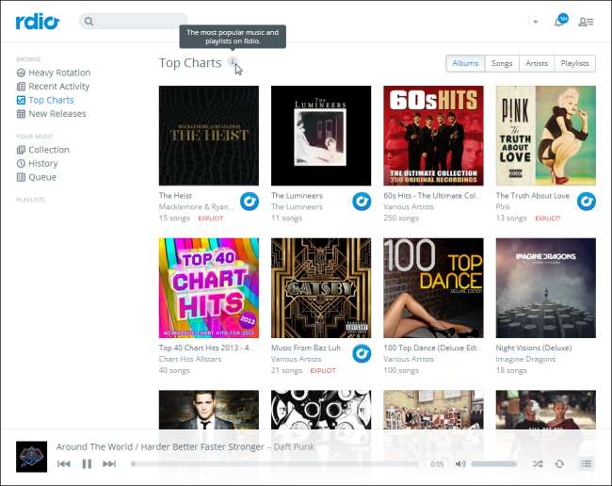The width and height of the screenshot is (612, 486).
Task: Switch to the Albums tab
Action: click(x=465, y=63)
